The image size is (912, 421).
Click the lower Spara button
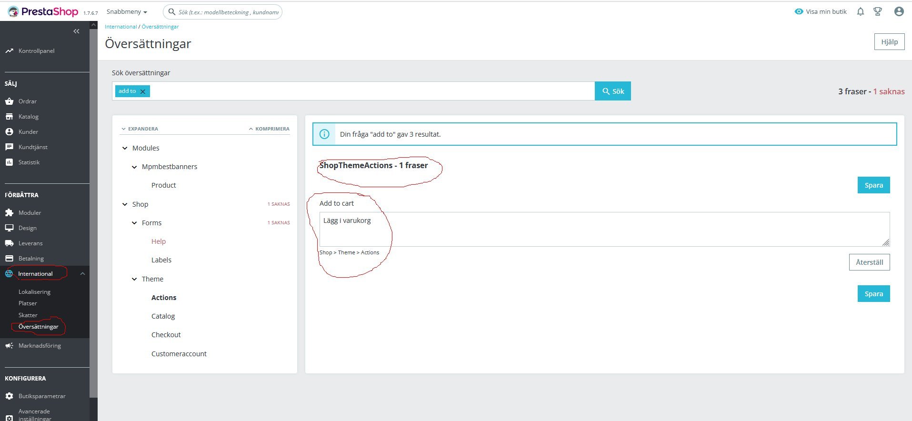[874, 294]
